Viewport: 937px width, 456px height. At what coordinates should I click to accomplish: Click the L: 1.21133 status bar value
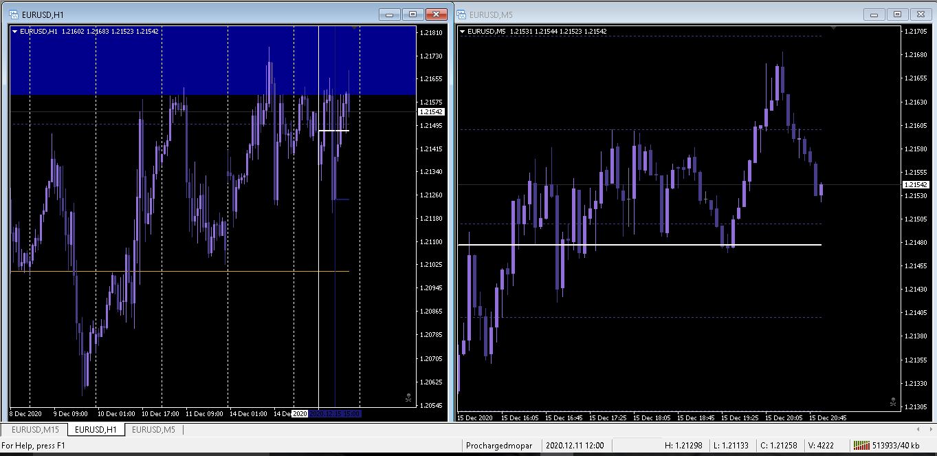[730, 446]
